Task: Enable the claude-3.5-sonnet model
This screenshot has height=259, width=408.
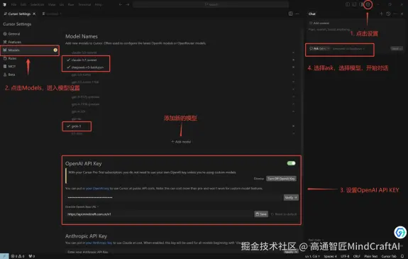Action: click(84, 53)
